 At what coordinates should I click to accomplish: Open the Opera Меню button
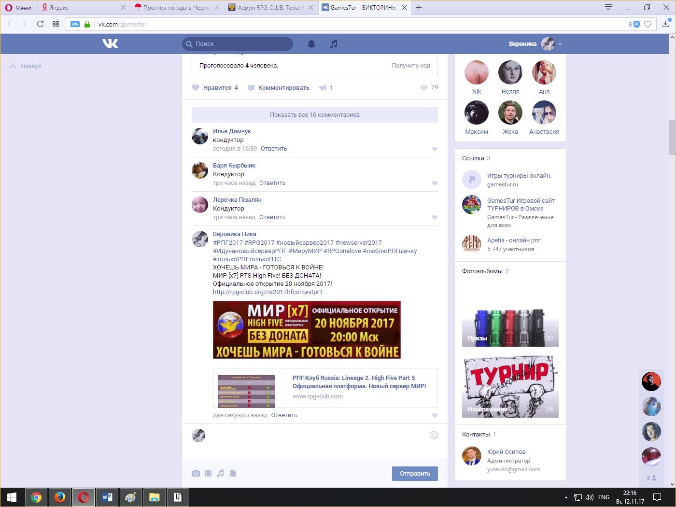click(18, 7)
